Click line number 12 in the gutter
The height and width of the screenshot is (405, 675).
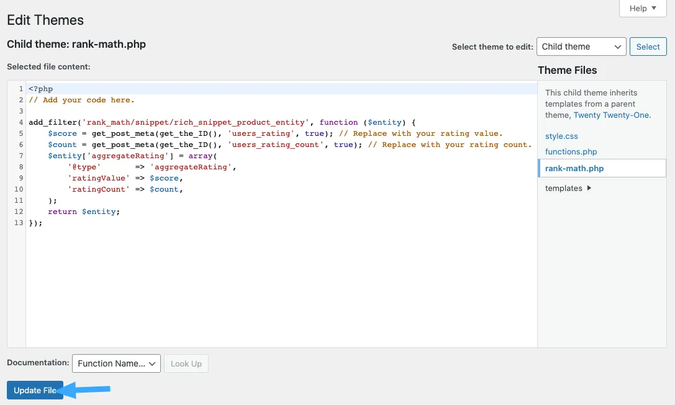[x=19, y=212]
